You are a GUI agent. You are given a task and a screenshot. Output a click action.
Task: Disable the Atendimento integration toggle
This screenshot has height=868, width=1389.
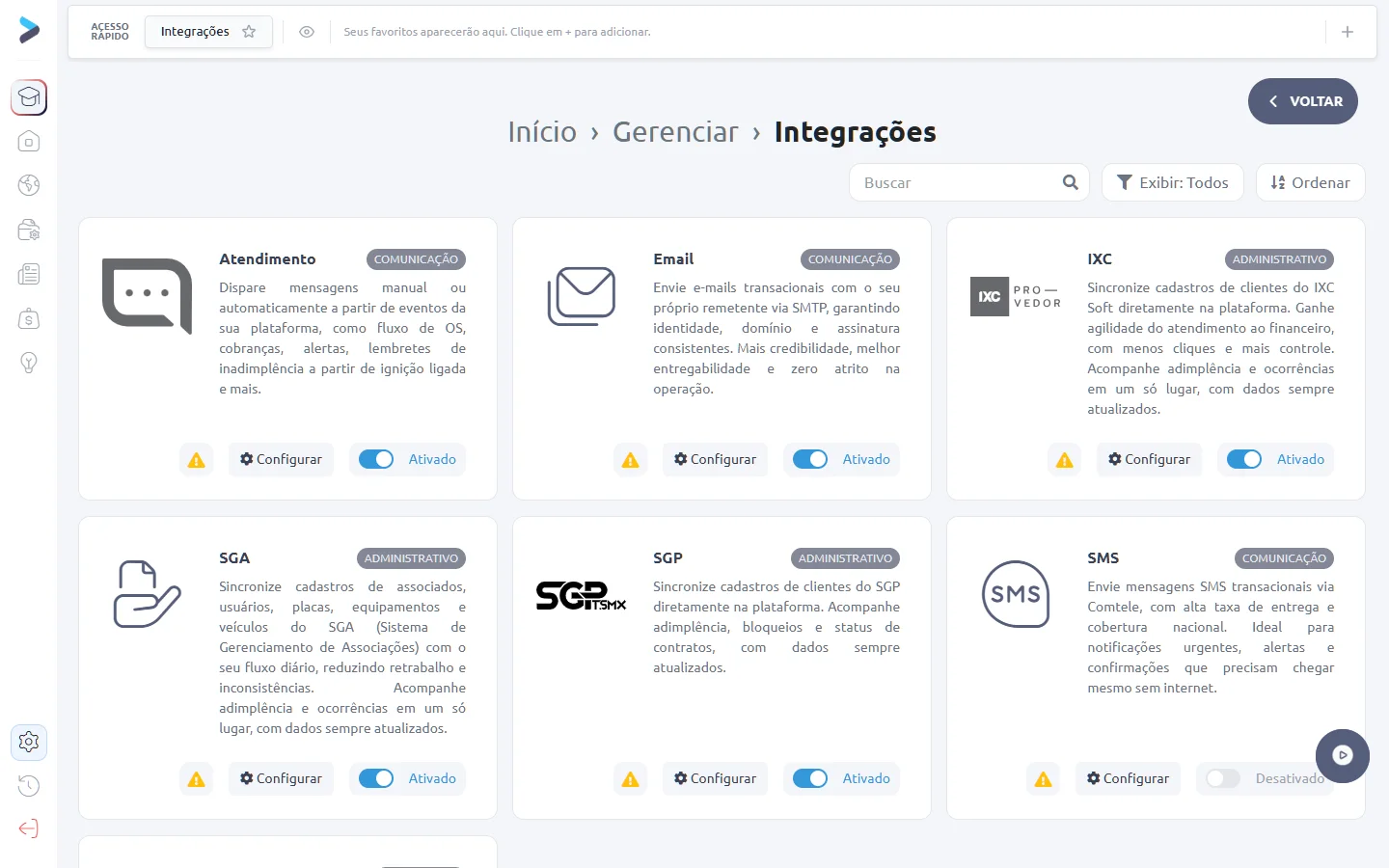(x=376, y=459)
